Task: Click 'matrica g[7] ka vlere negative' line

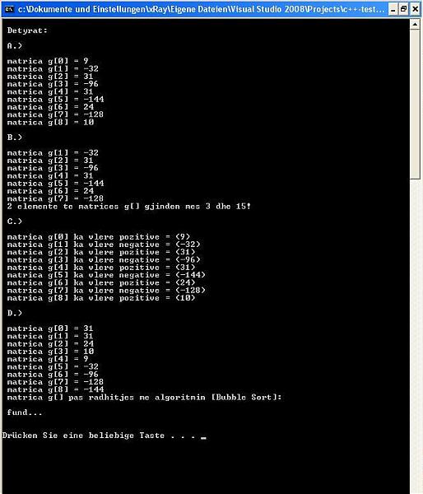Action: tap(106, 290)
